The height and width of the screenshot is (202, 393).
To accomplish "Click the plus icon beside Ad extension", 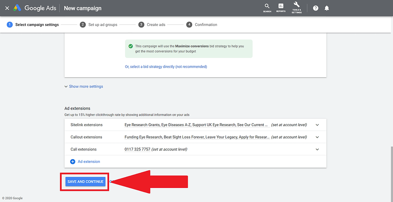I will point(73,162).
